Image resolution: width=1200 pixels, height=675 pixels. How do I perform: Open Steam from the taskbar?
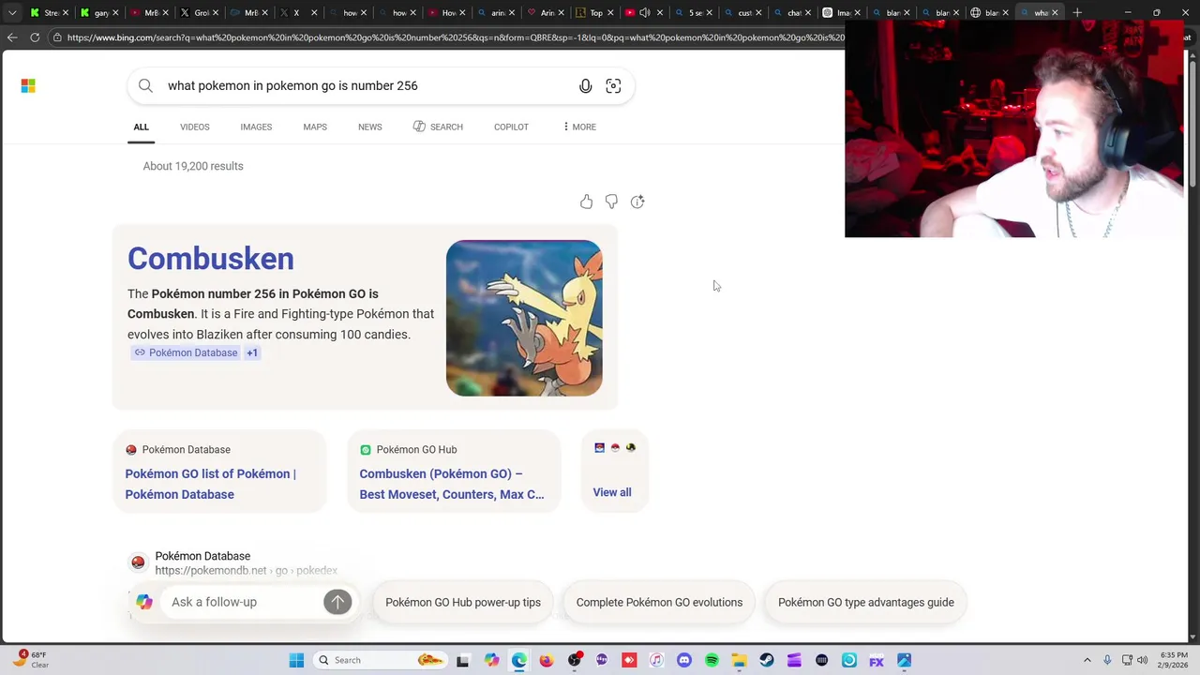(x=767, y=660)
